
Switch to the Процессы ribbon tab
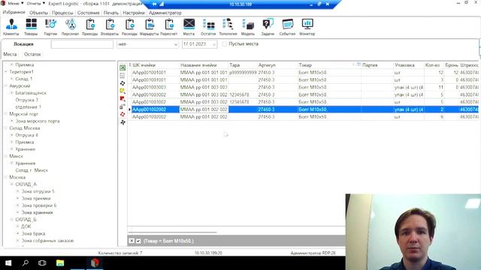pos(62,13)
